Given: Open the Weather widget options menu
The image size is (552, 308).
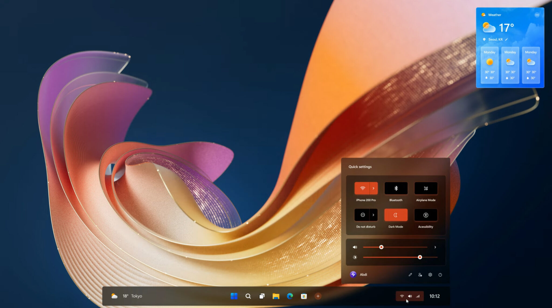Looking at the screenshot, I should point(537,15).
